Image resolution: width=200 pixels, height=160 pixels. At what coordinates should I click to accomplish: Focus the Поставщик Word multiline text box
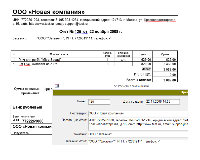138,122
